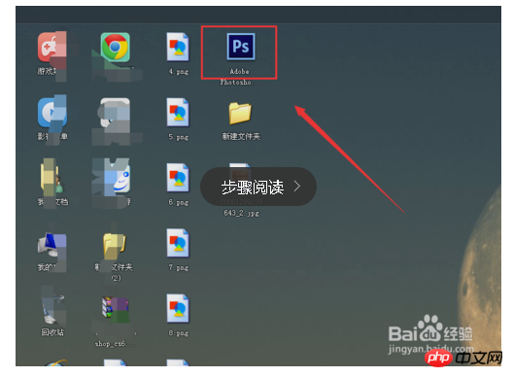Image resolution: width=513 pixels, height=377 pixels.
Task: Select the red gamepad 游戏 icon
Action: (52, 47)
